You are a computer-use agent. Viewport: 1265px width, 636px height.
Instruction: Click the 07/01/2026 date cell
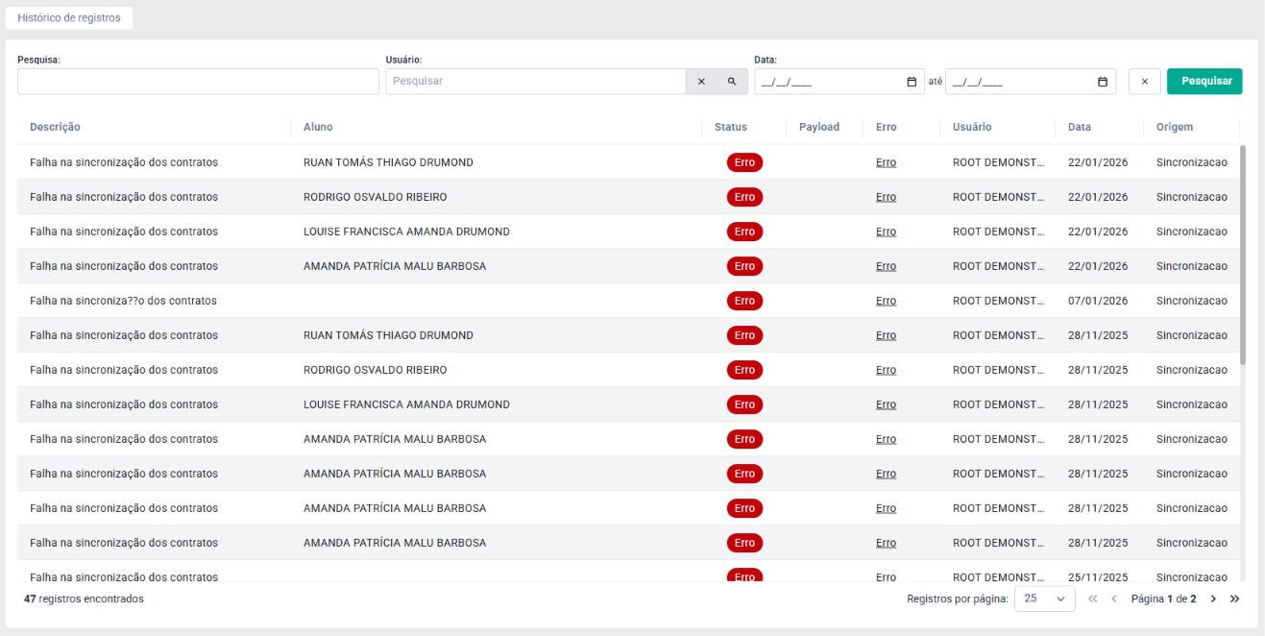pos(1100,301)
